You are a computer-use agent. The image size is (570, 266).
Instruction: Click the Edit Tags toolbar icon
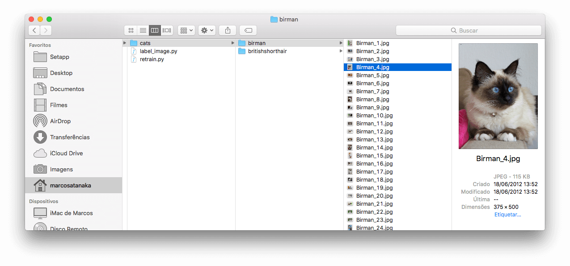pyautogui.click(x=248, y=30)
